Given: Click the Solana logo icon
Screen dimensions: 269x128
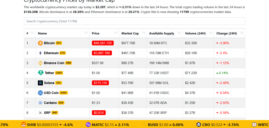Looking at the screenshot, I should [40, 83].
